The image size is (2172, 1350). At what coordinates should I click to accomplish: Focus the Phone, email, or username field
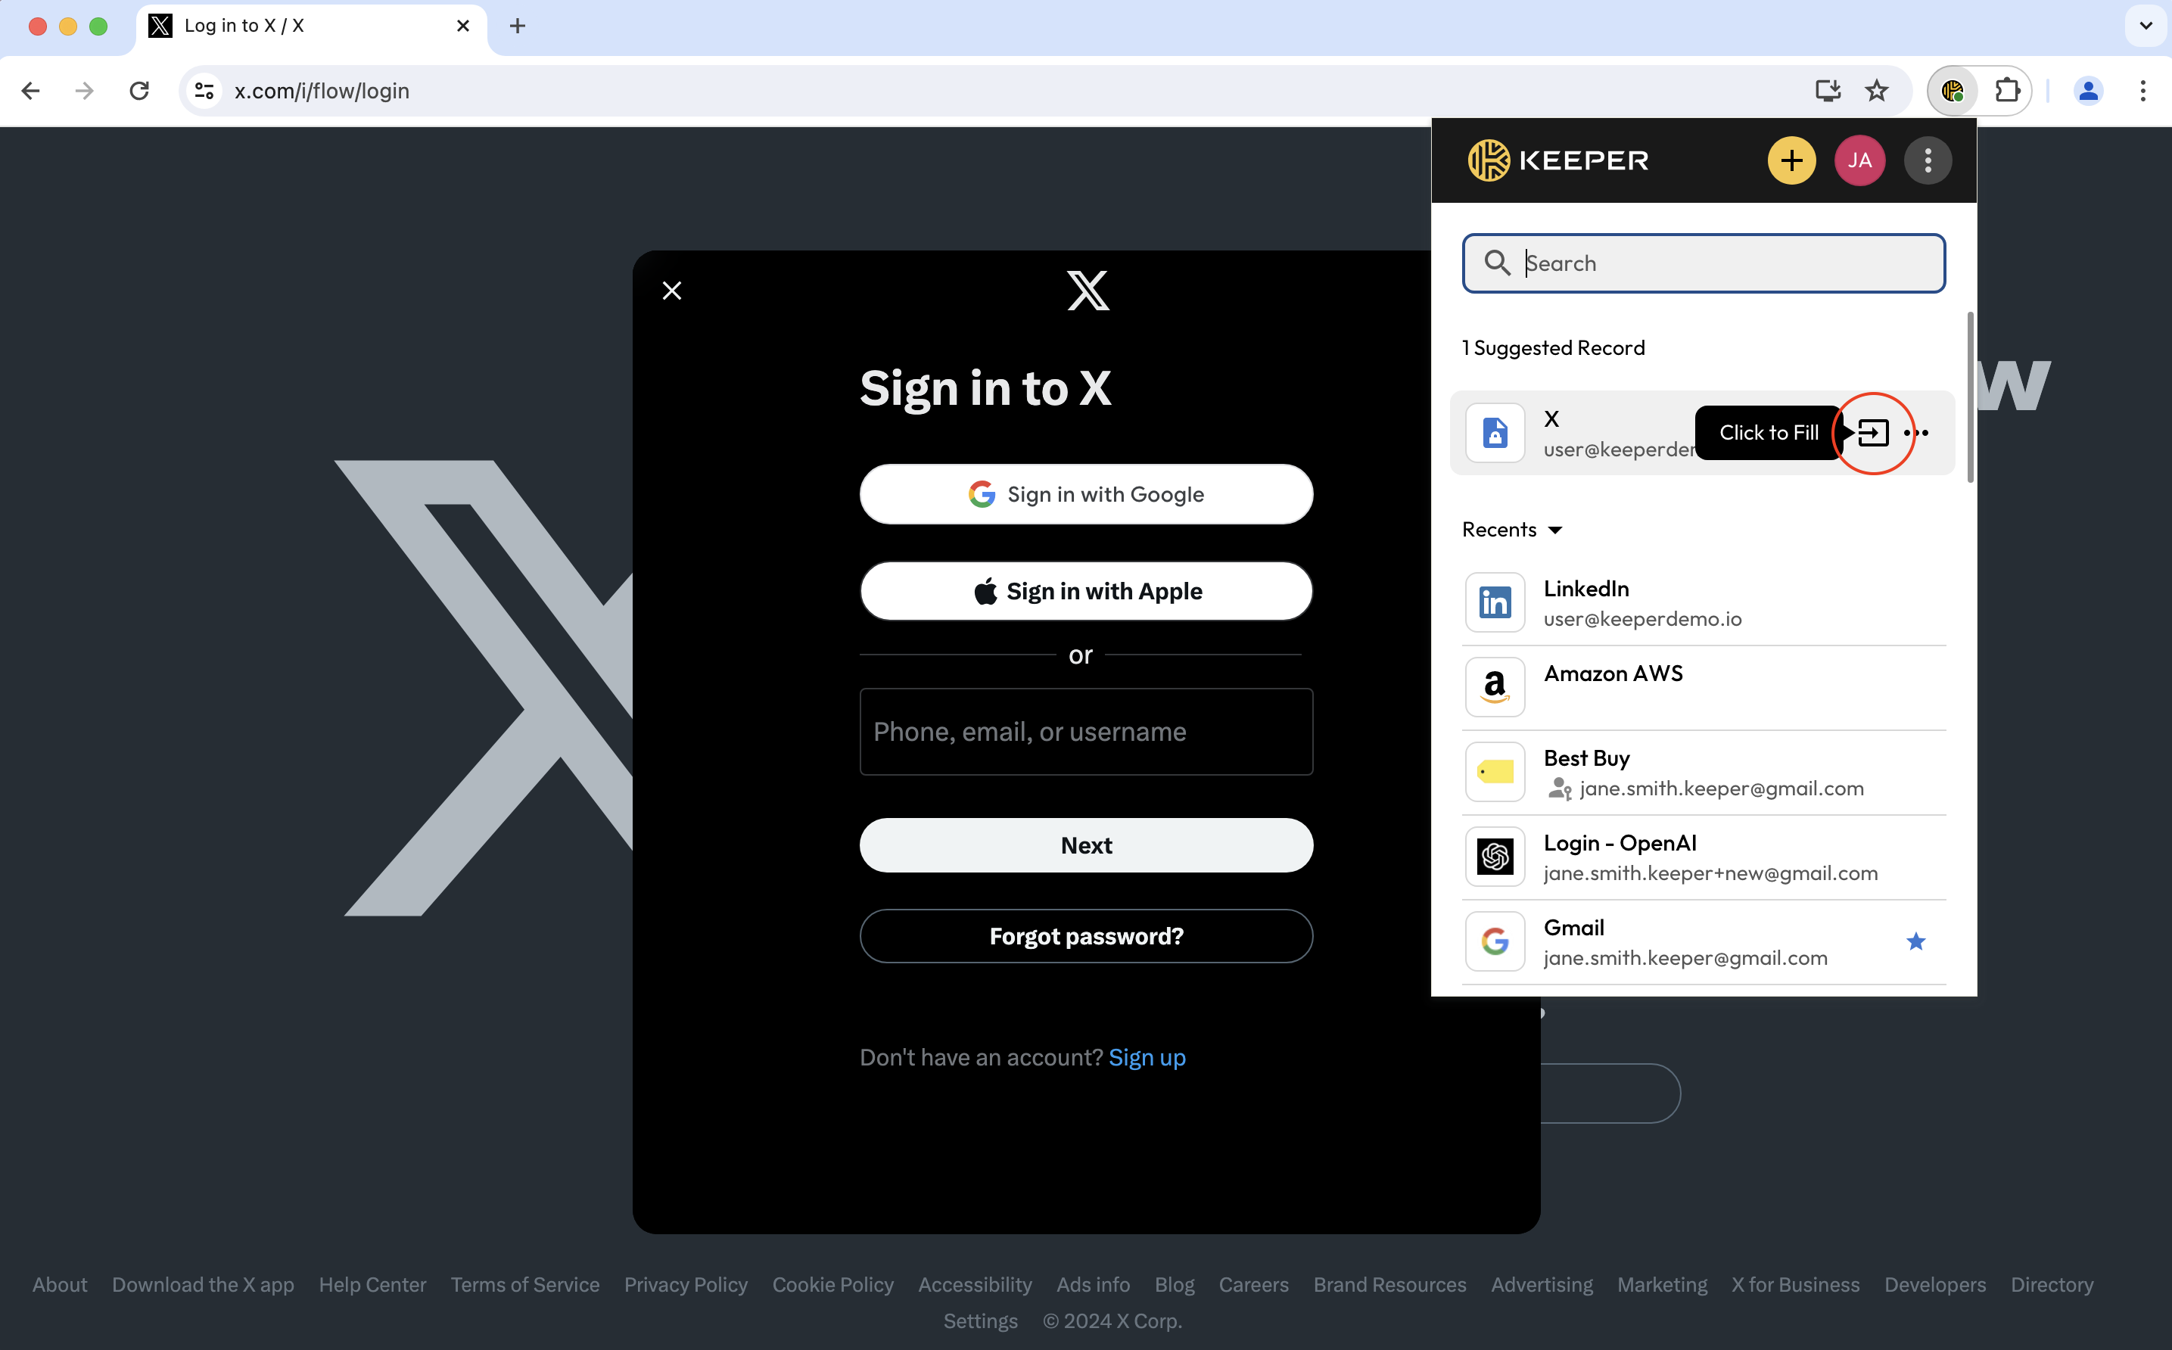(x=1085, y=731)
